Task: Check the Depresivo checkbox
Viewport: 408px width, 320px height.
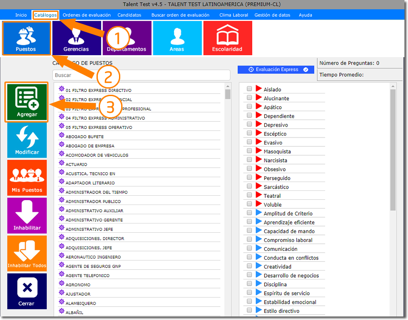Action: tap(249, 124)
